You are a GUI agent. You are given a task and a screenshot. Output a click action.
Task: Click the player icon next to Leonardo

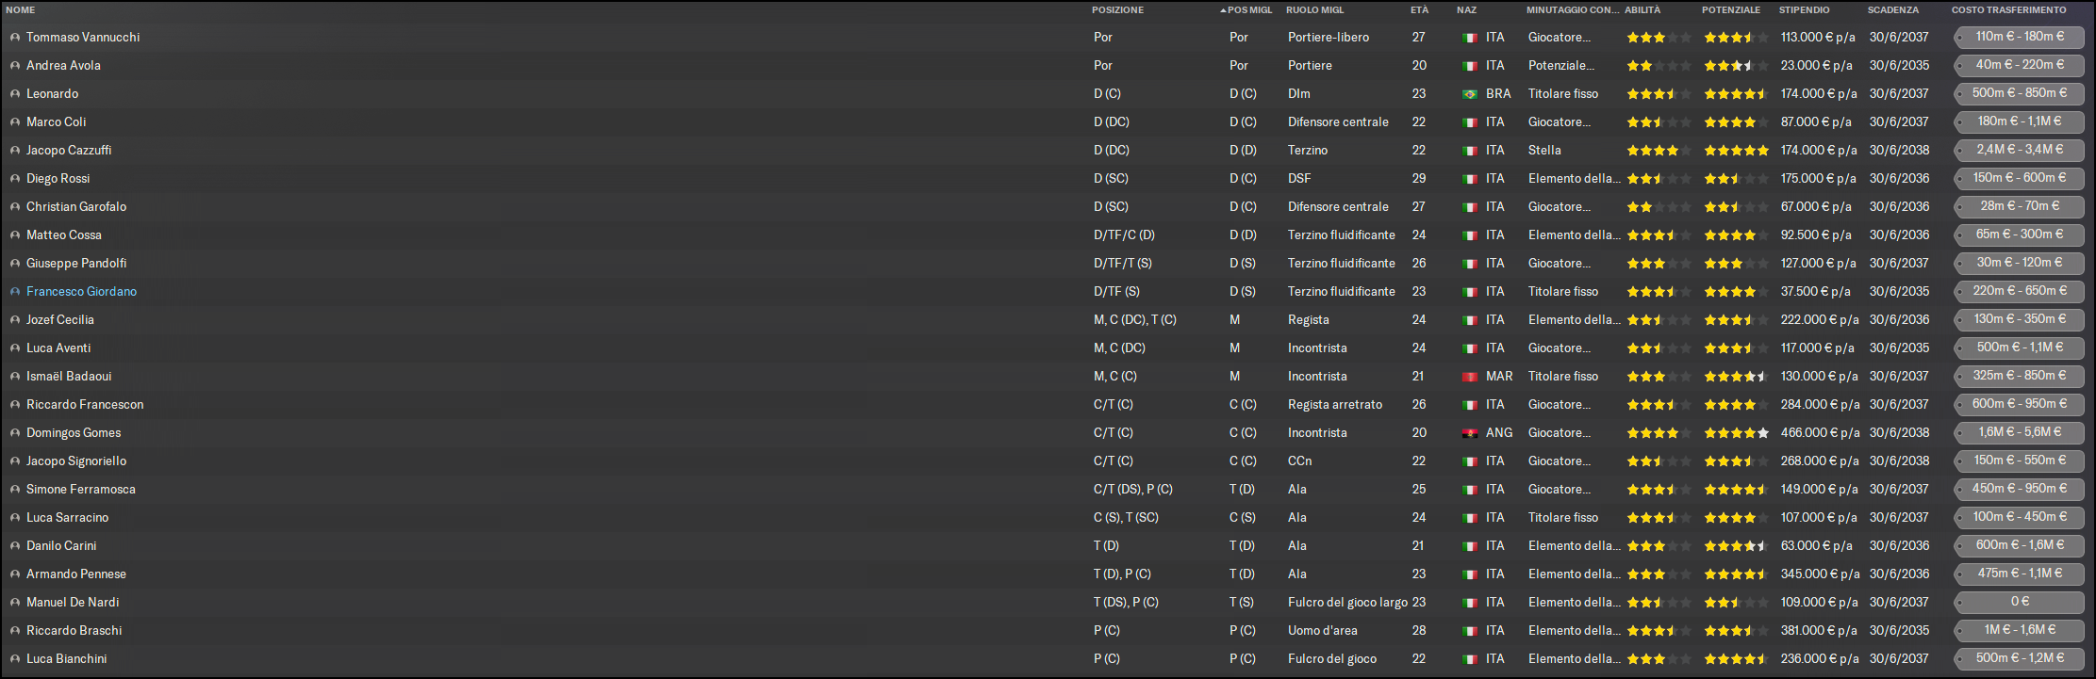click(15, 94)
